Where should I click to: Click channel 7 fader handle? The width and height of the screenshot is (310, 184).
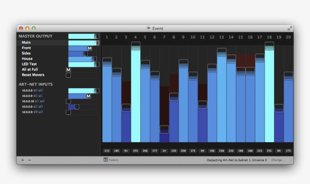164,129
